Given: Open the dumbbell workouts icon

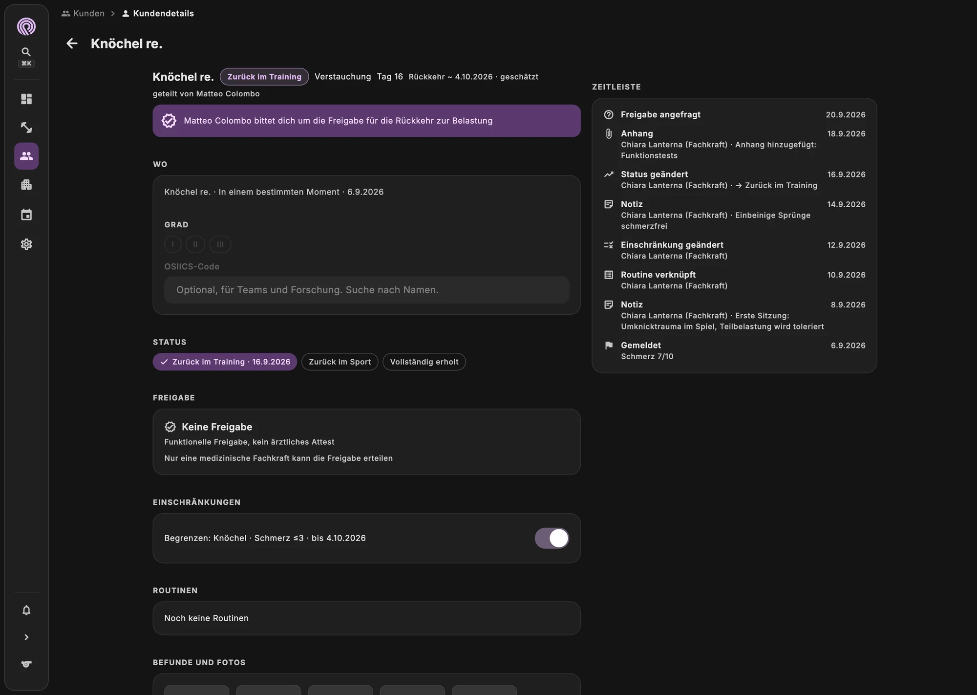Looking at the screenshot, I should [x=26, y=128].
